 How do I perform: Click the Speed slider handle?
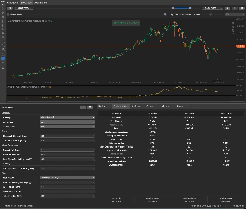tap(210, 14)
